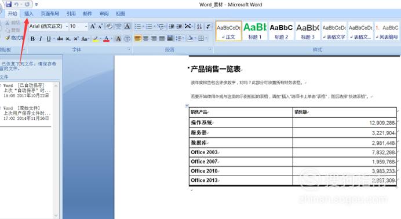The width and height of the screenshot is (401, 219).
Task: Decrease paragraph indent
Action: [172, 26]
